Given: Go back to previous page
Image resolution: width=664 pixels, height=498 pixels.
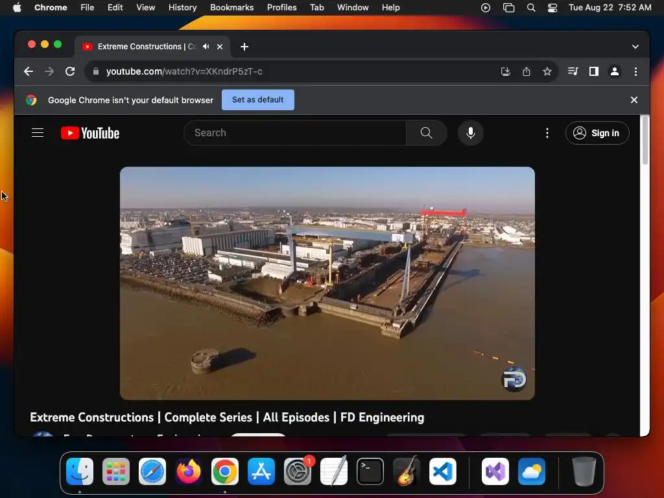Looking at the screenshot, I should click(29, 71).
